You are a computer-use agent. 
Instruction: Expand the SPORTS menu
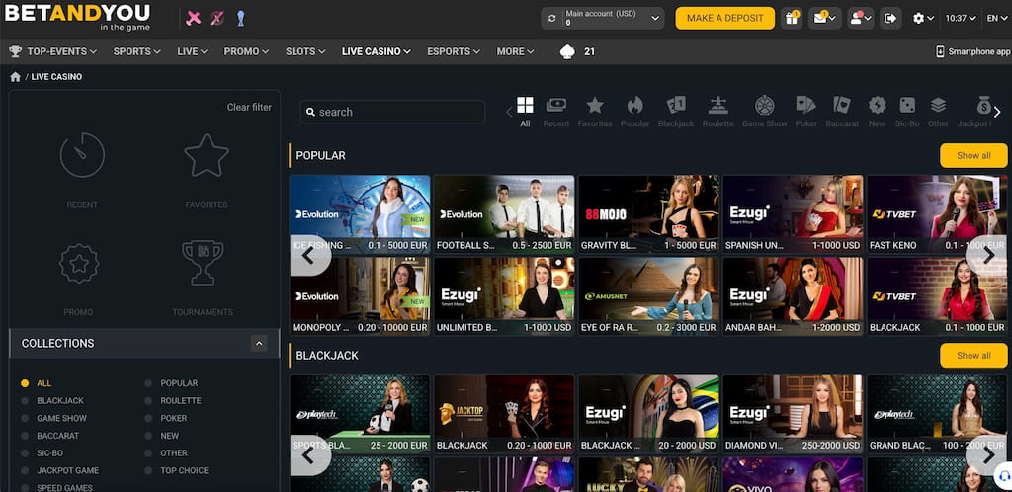tap(136, 51)
